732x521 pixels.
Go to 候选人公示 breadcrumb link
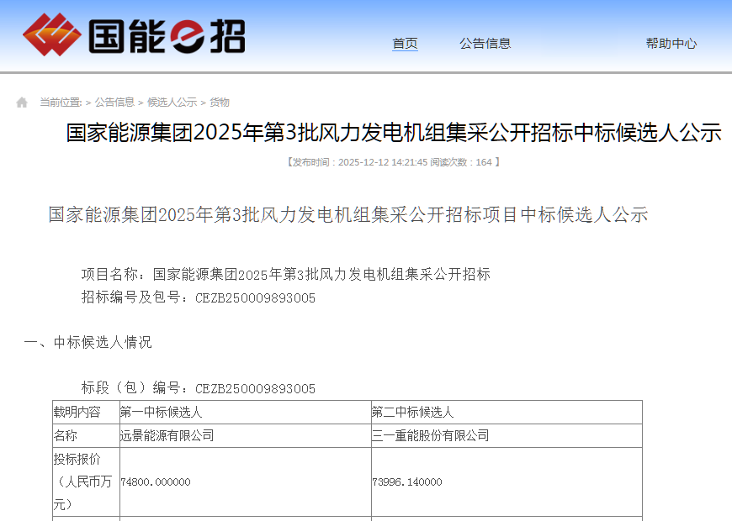point(172,103)
